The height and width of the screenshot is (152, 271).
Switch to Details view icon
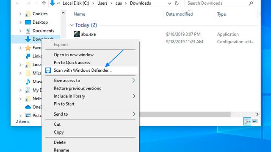coord(247,122)
